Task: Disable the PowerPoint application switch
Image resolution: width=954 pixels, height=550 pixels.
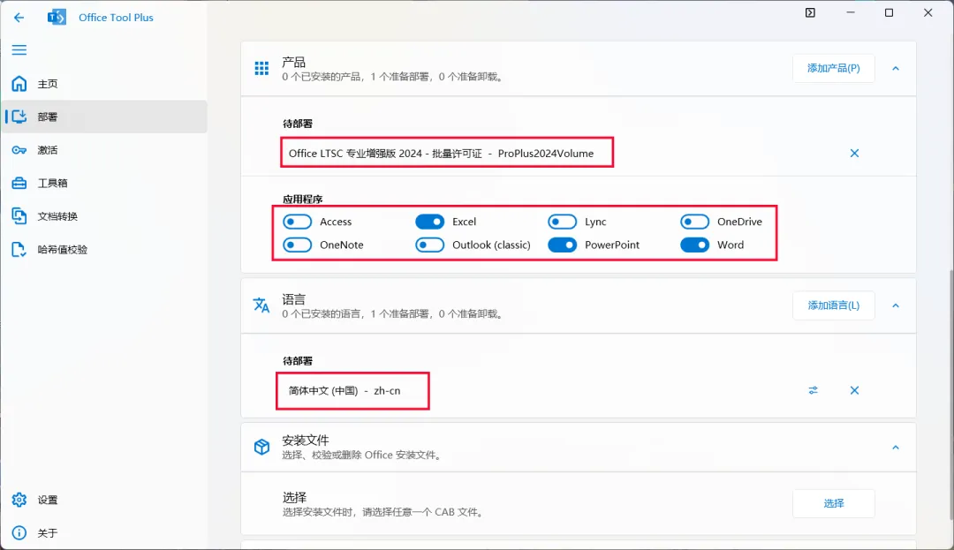Action: [x=562, y=245]
